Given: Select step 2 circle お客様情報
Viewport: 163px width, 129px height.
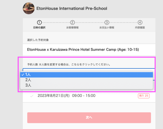Looking at the screenshot, I should pos(73,23).
